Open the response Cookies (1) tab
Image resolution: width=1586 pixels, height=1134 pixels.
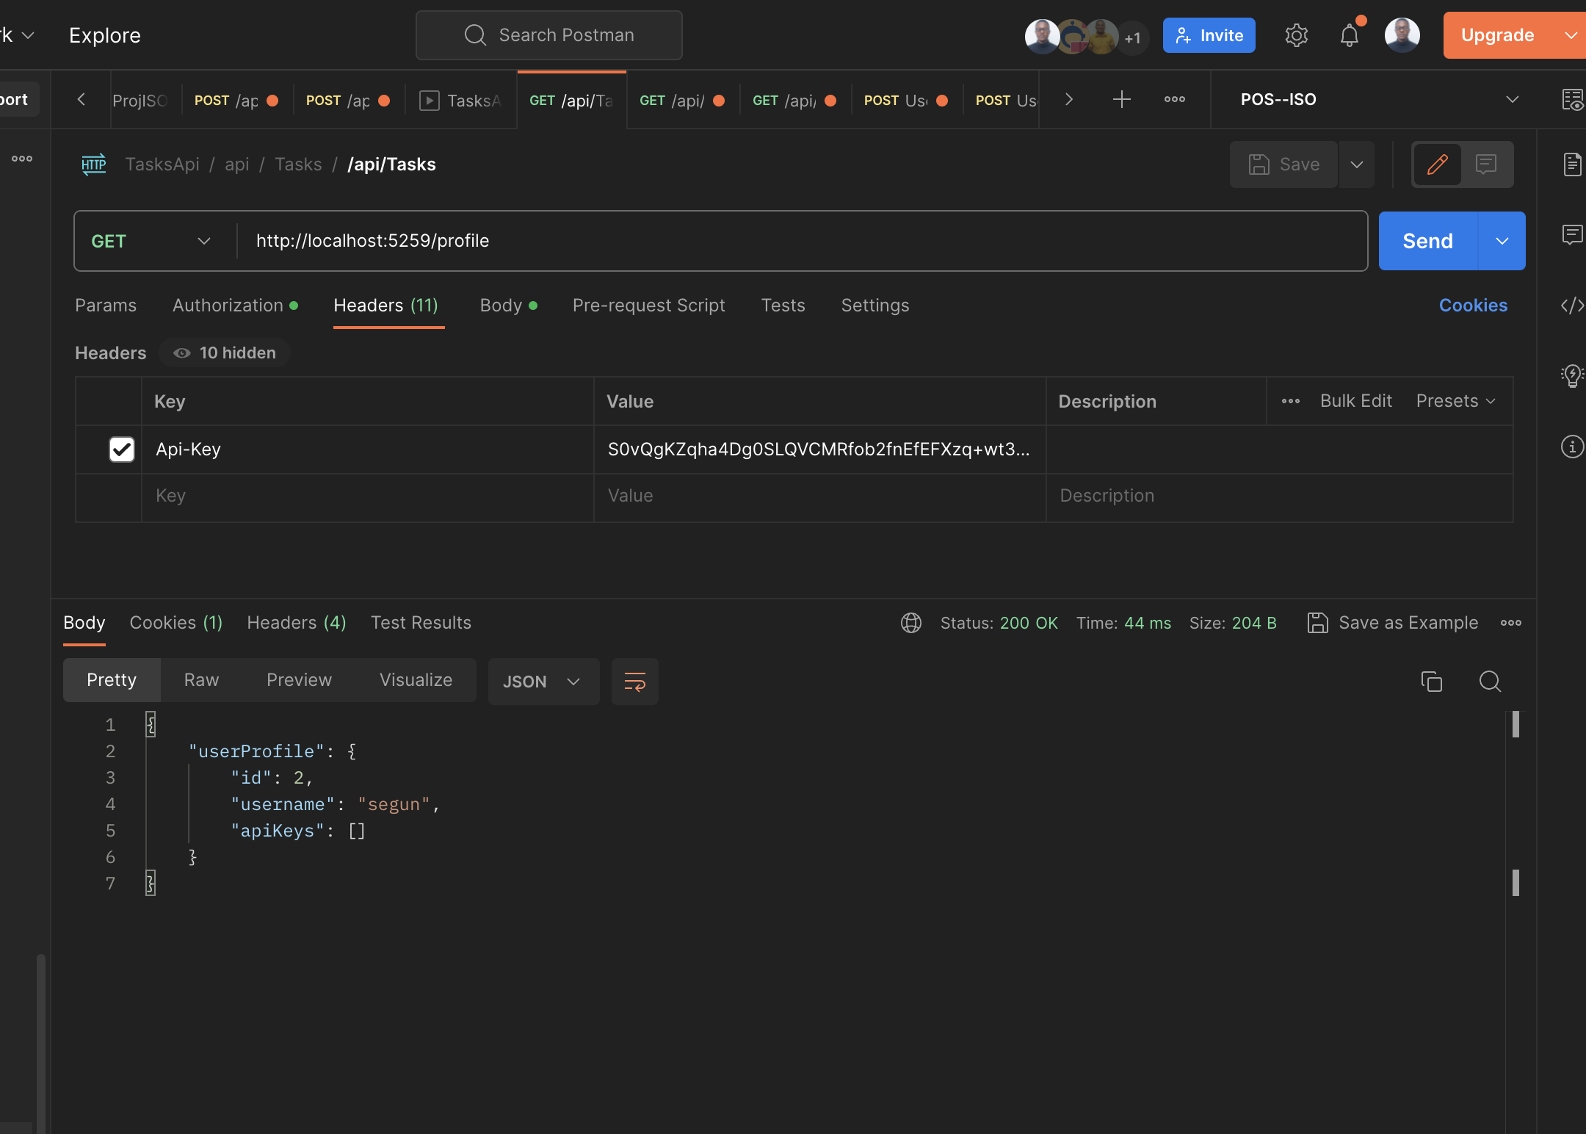click(x=175, y=623)
